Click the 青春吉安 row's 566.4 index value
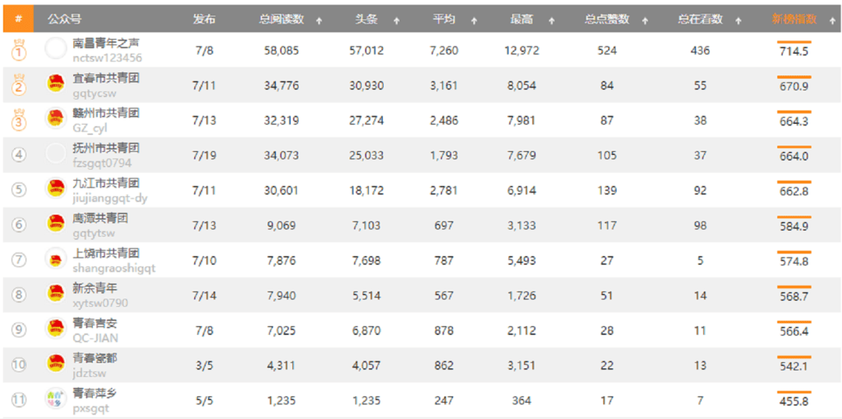 794,331
